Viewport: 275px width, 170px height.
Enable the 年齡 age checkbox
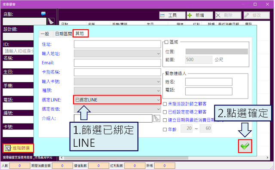[x=165, y=130]
